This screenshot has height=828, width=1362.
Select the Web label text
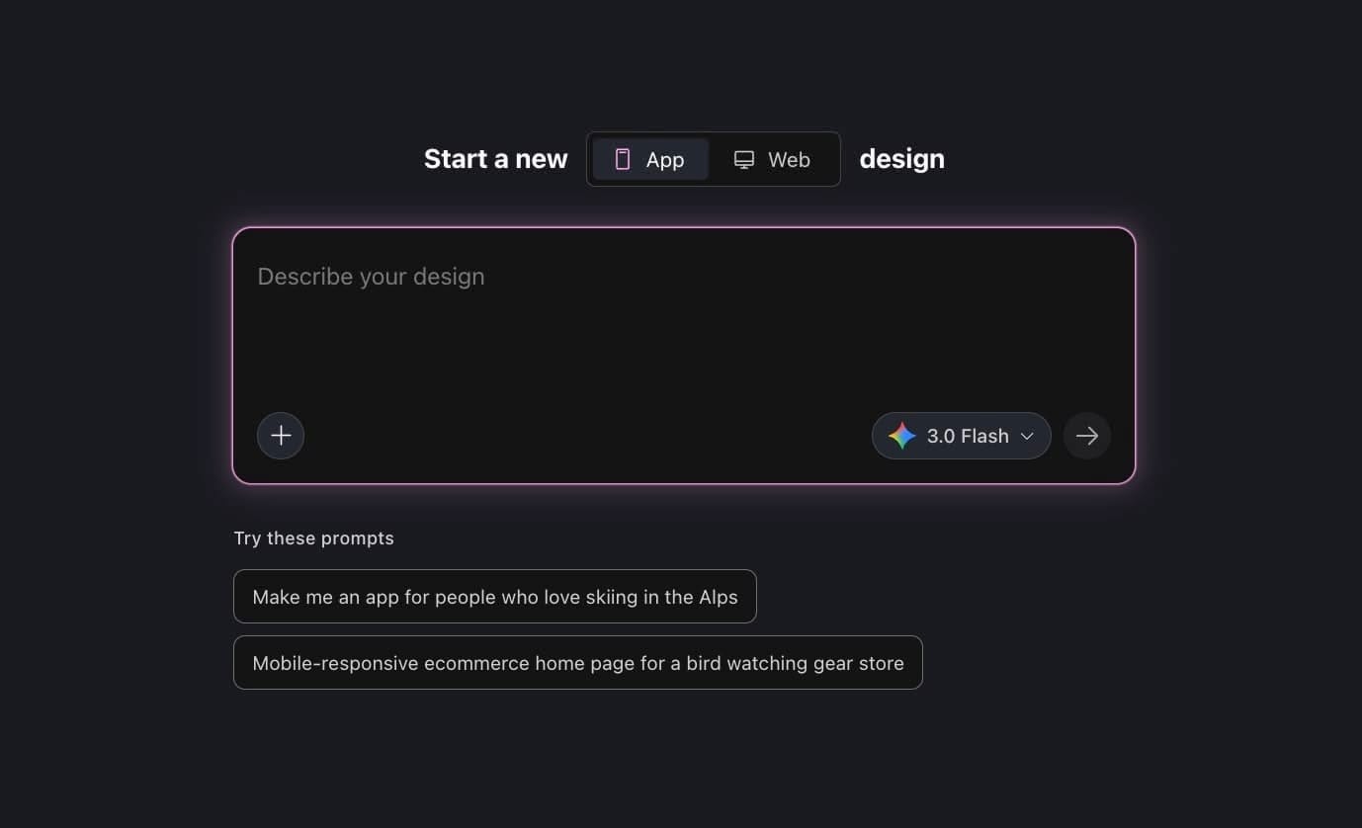(789, 159)
